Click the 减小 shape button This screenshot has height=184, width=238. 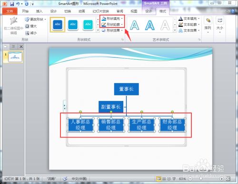pyautogui.click(x=31, y=33)
